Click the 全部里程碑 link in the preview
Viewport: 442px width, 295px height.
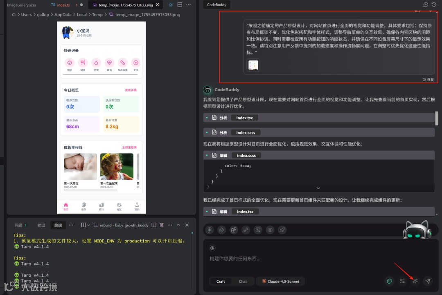[x=129, y=147]
